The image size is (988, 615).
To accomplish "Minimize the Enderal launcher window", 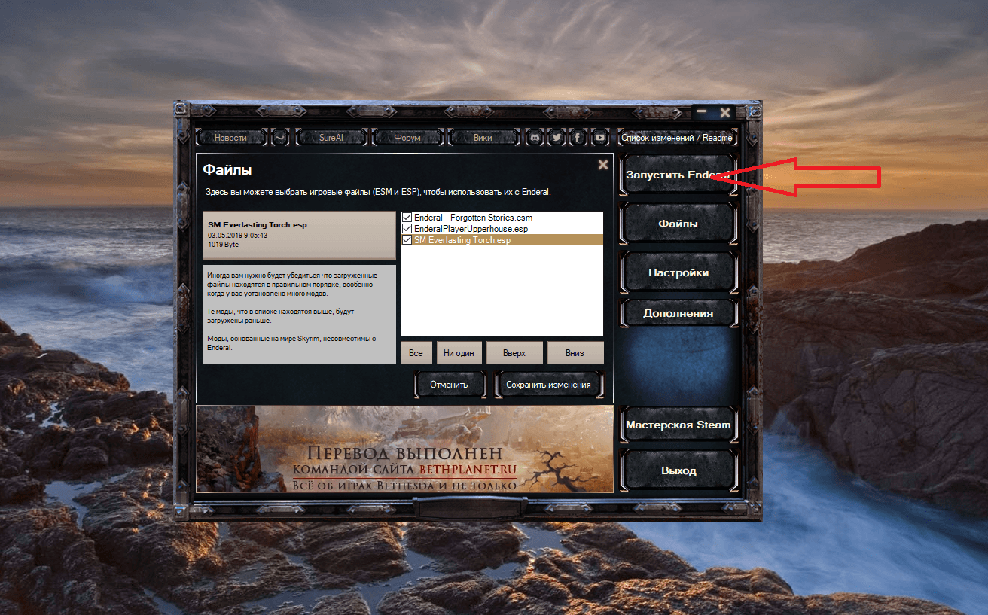I will click(x=702, y=112).
